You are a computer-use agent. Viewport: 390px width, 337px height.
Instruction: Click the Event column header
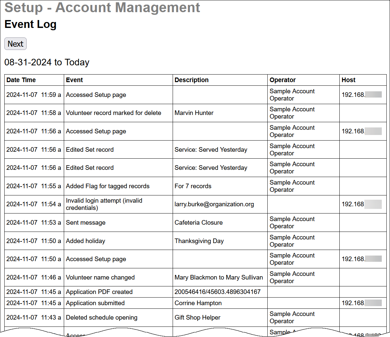(74, 80)
